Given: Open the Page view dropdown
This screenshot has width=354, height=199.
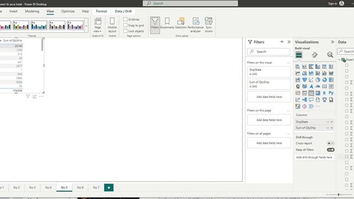Looking at the screenshot, I should 98,25.
